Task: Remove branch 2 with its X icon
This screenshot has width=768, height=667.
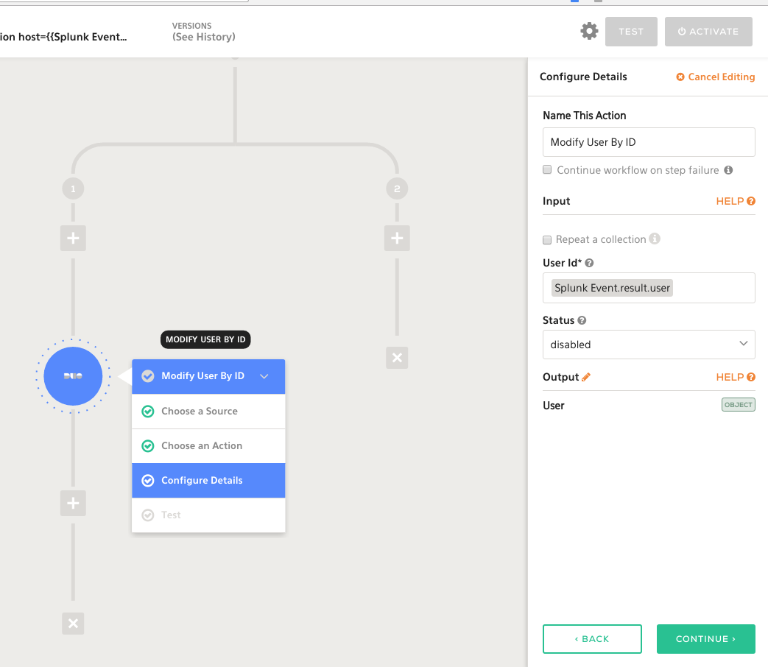Action: [x=397, y=358]
